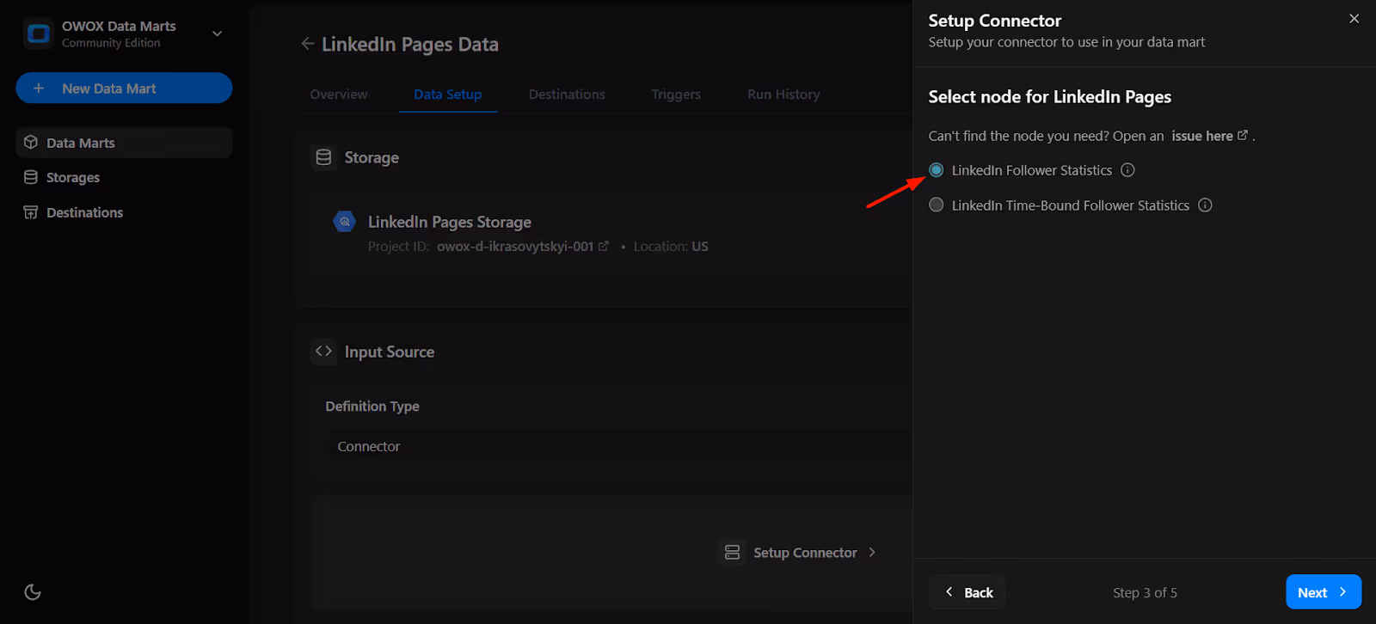The height and width of the screenshot is (624, 1376).
Task: Click the Definition Type label
Action: pos(372,406)
